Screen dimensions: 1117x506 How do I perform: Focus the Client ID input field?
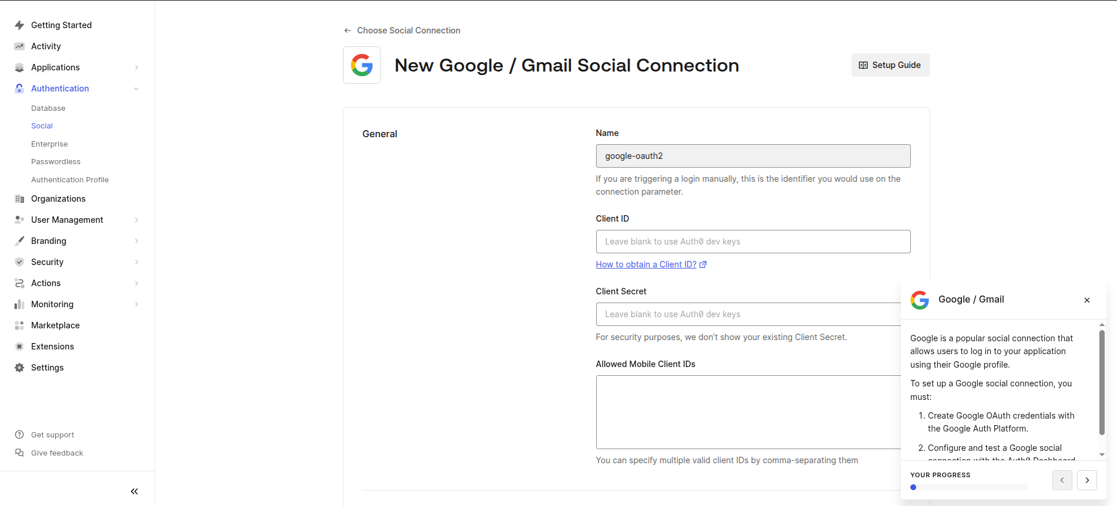(753, 242)
